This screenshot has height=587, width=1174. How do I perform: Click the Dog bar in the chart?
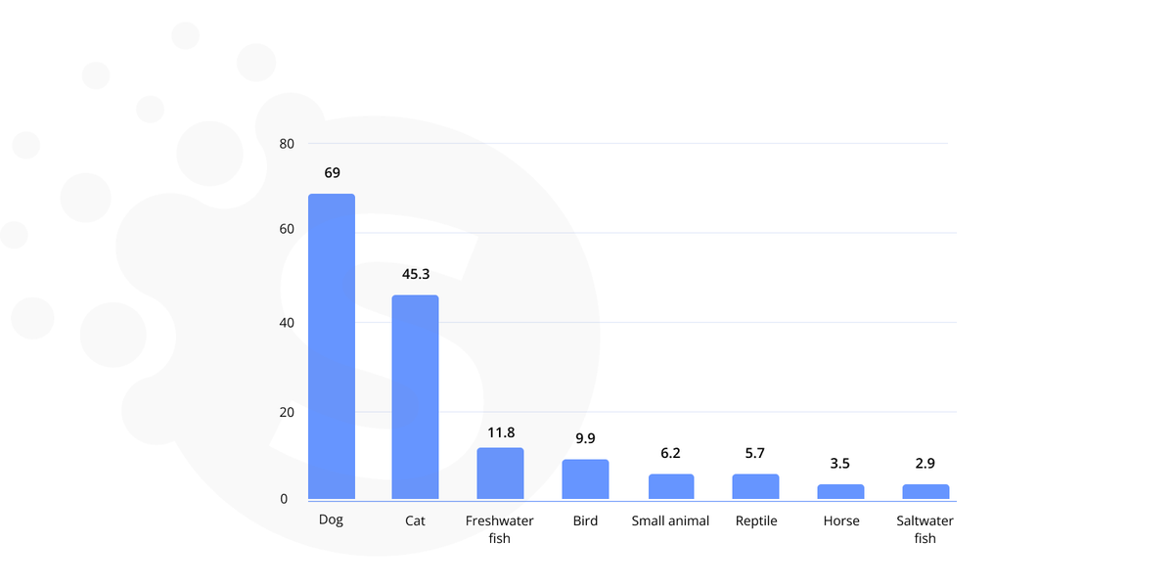(x=332, y=346)
